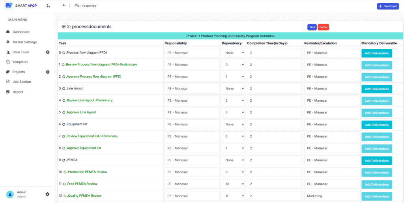Expand Dependency dropdown for Quality PFMEA Review
Viewport: 404px width, 203px height.
pos(233,196)
